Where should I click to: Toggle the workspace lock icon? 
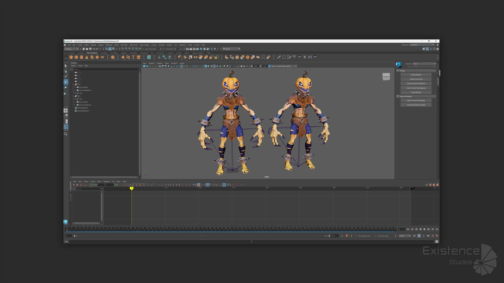pyautogui.click(x=437, y=45)
